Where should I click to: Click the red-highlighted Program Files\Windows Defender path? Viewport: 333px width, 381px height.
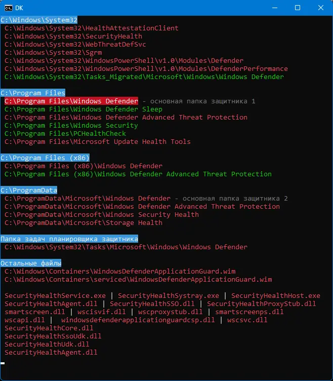(71, 101)
